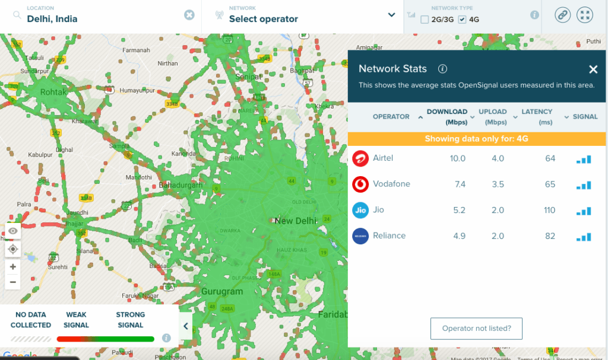Click the signal bars icon beside Network Type
The width and height of the screenshot is (608, 360).
411,15
